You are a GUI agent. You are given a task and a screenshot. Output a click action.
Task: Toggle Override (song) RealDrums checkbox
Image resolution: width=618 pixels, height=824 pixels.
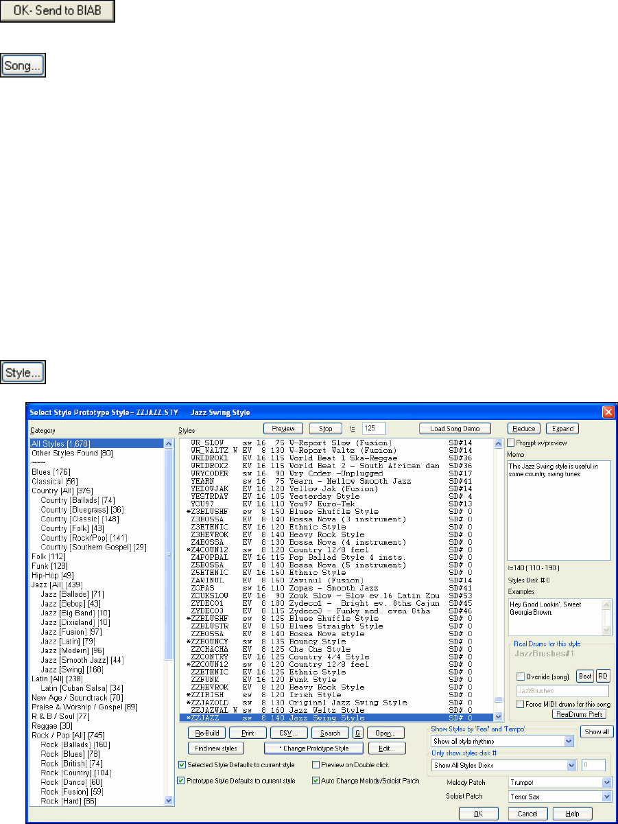[520, 678]
